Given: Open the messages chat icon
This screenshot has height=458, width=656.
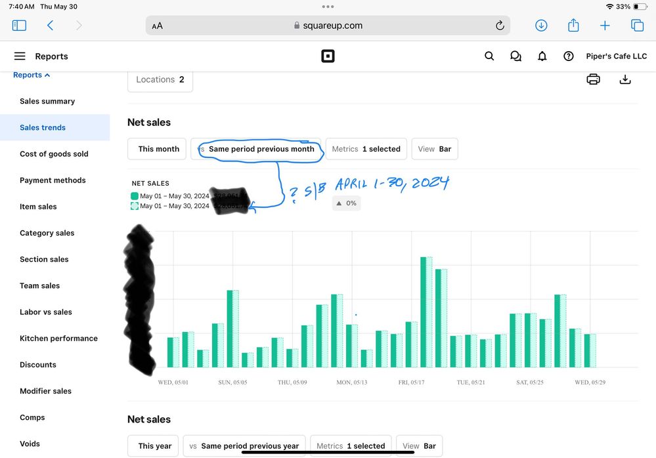Looking at the screenshot, I should (x=515, y=56).
